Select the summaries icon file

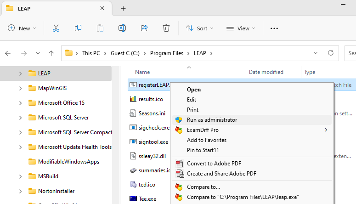150,170
